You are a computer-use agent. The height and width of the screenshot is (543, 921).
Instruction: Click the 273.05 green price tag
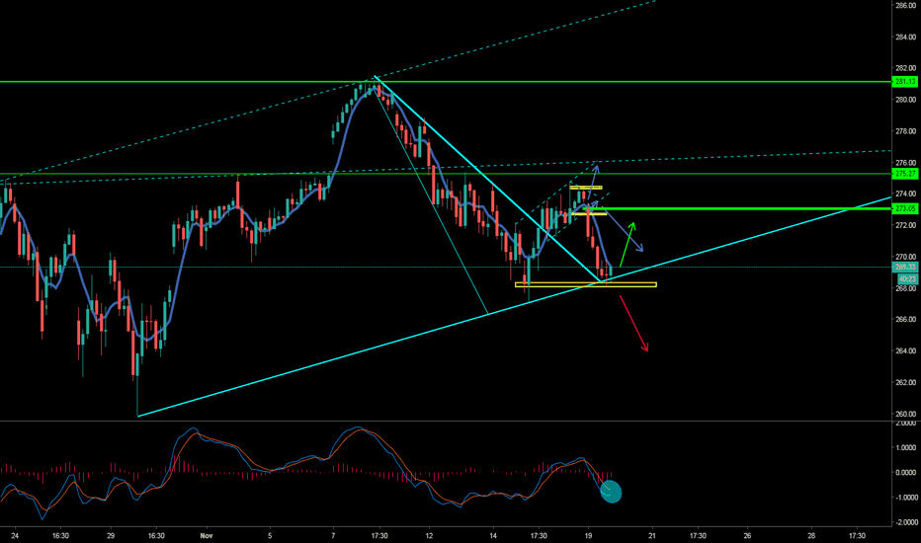click(x=904, y=208)
